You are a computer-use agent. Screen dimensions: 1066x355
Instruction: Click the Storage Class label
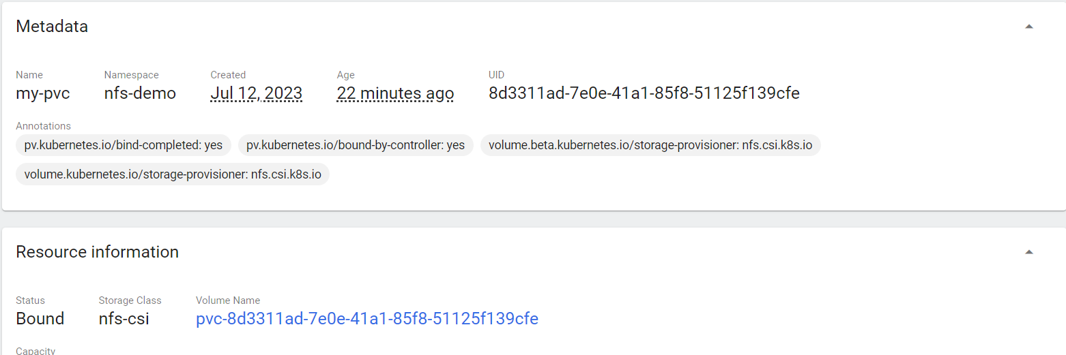point(130,300)
